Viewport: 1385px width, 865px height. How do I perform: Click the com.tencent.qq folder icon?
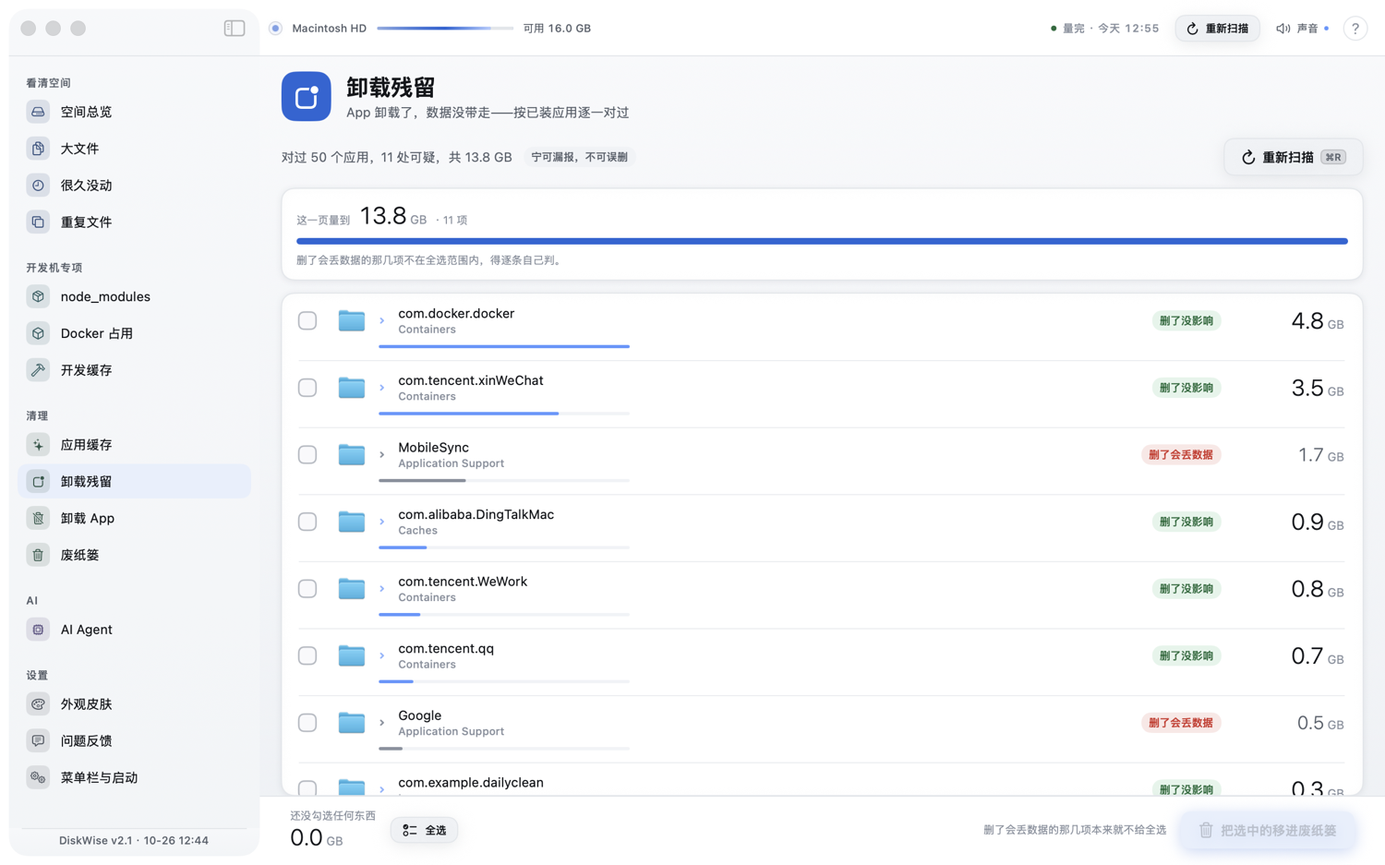pyautogui.click(x=351, y=655)
